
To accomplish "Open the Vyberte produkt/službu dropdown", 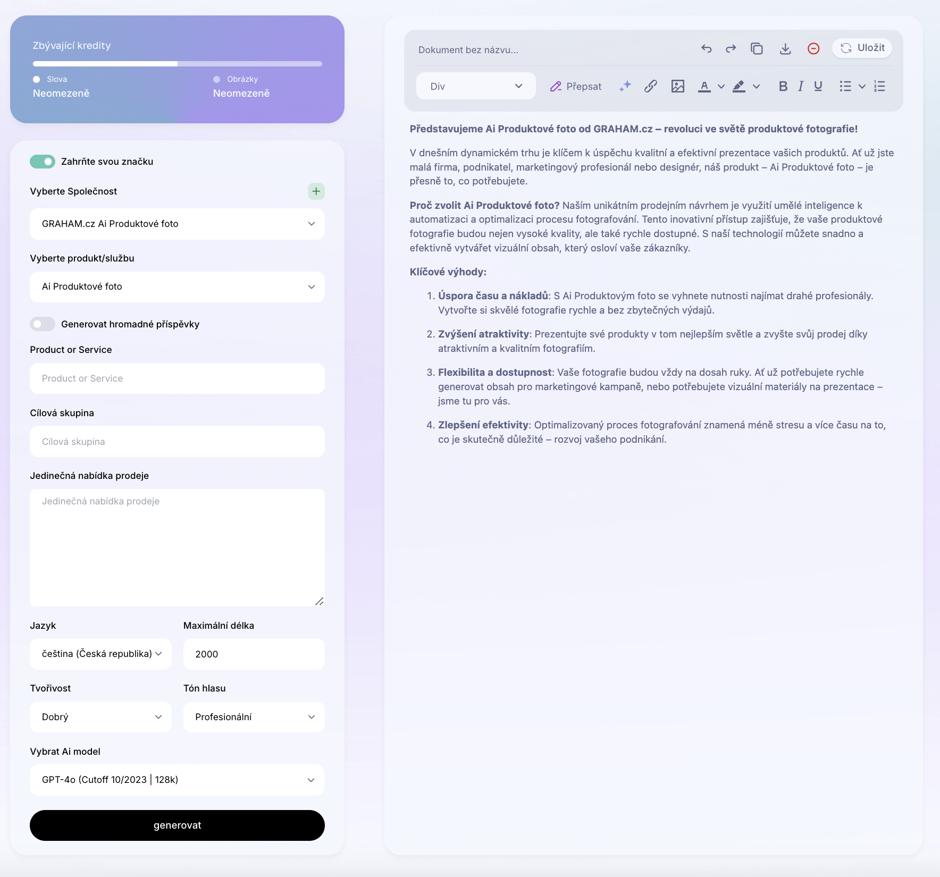I will [x=177, y=287].
